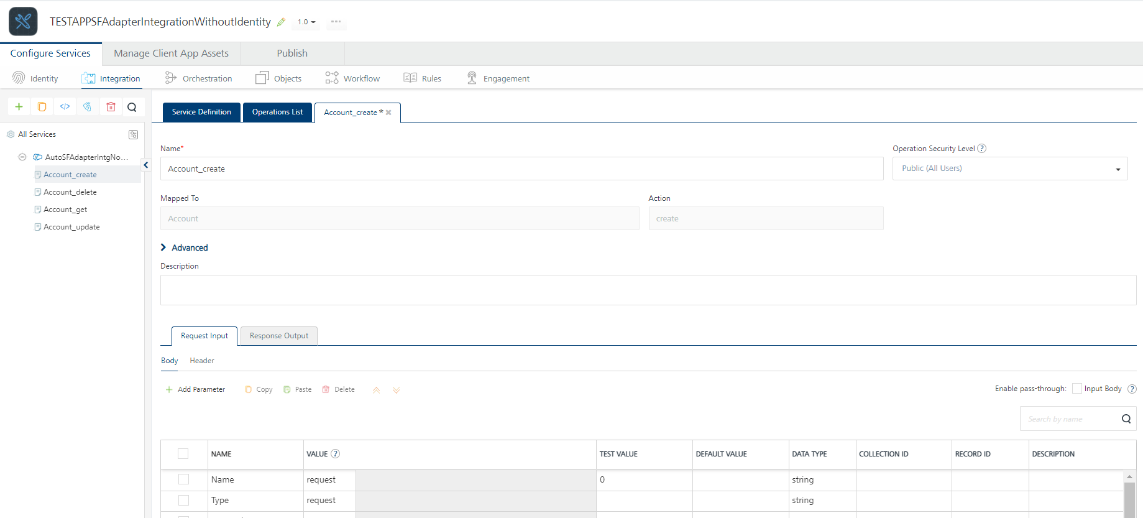
Task: Check the Name parameter row checkbox
Action: tap(183, 479)
